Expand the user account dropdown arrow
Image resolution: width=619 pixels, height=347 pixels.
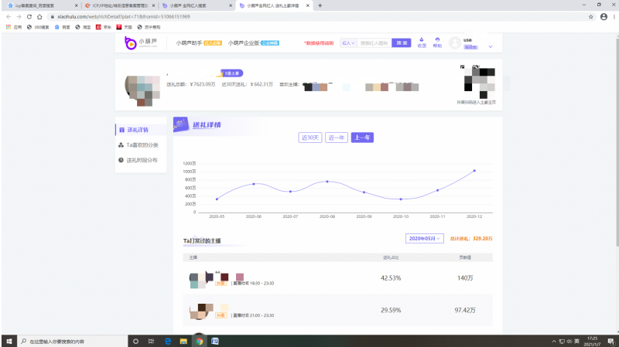491,46
